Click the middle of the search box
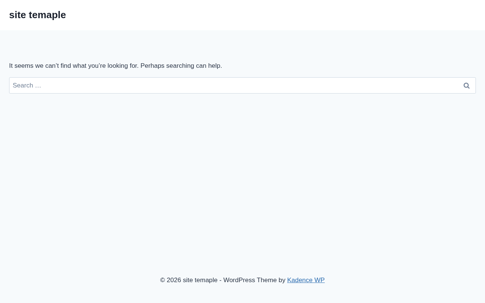485x303 pixels. tap(242, 86)
